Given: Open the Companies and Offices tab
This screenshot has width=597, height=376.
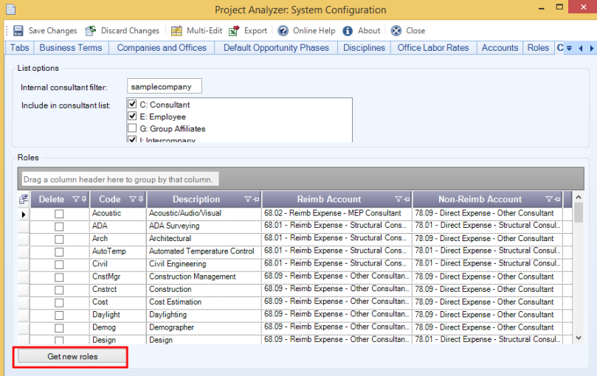Looking at the screenshot, I should tap(162, 48).
